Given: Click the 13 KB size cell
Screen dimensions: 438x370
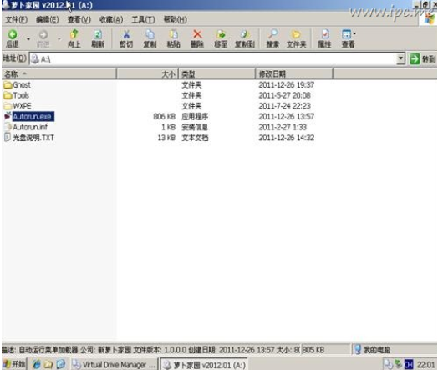Looking at the screenshot, I should (x=166, y=138).
